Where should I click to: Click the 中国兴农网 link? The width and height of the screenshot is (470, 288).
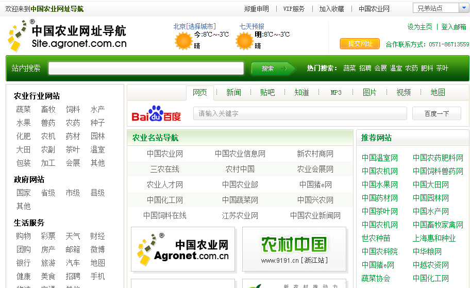[315, 200]
